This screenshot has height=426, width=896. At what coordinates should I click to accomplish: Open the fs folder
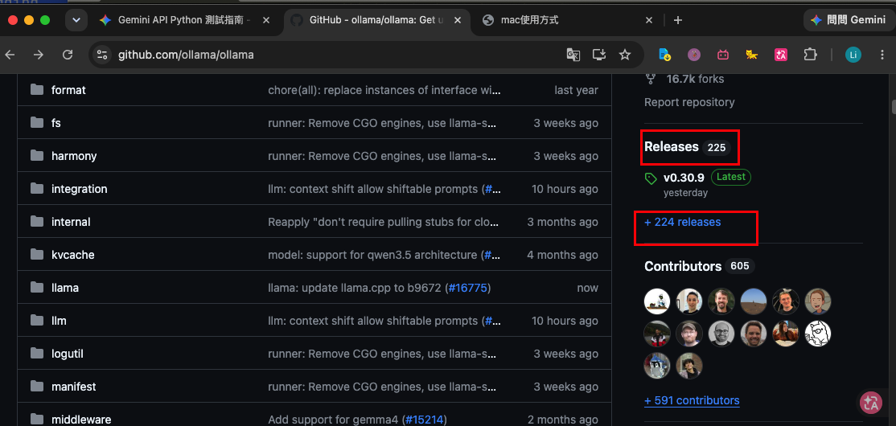56,123
